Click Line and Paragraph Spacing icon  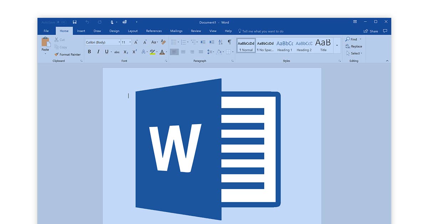point(210,52)
